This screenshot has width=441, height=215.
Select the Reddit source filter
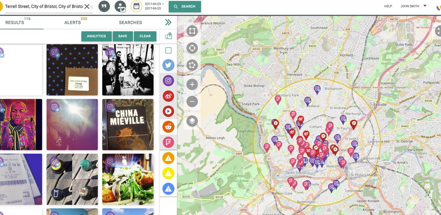[x=168, y=127]
